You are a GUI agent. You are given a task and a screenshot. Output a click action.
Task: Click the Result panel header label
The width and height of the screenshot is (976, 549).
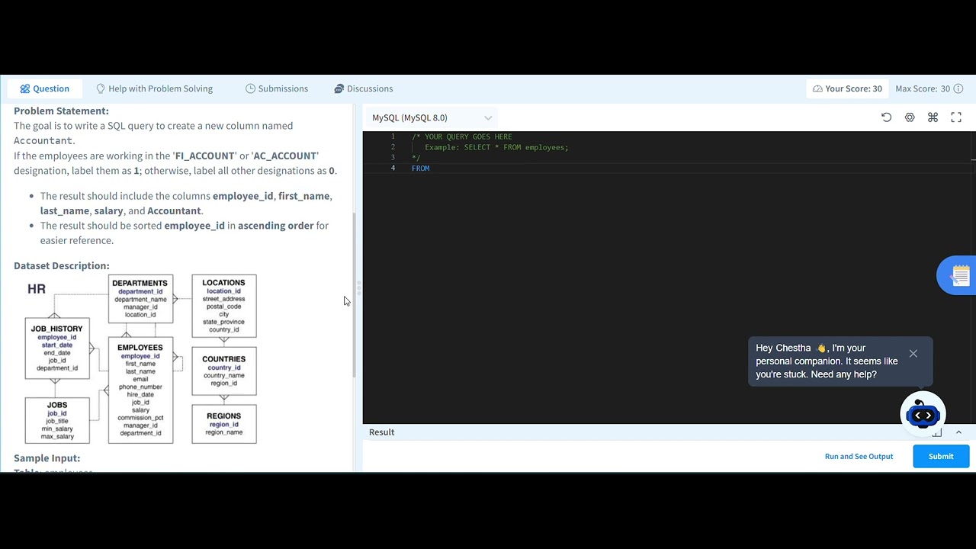coord(382,432)
